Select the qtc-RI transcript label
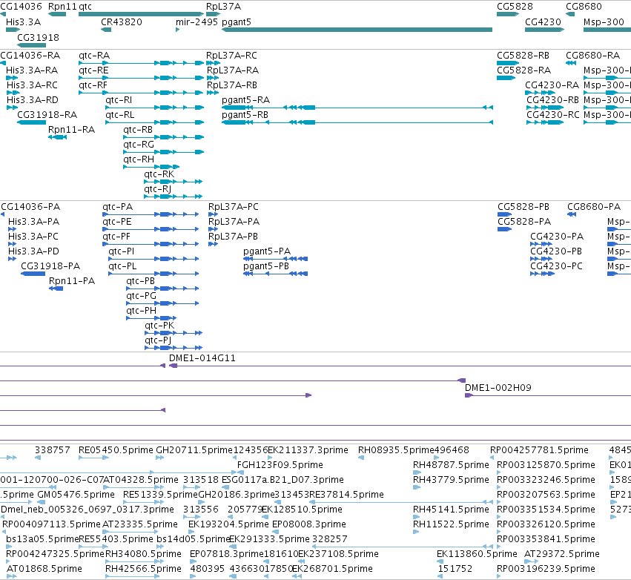The height and width of the screenshot is (580, 631). click(119, 100)
